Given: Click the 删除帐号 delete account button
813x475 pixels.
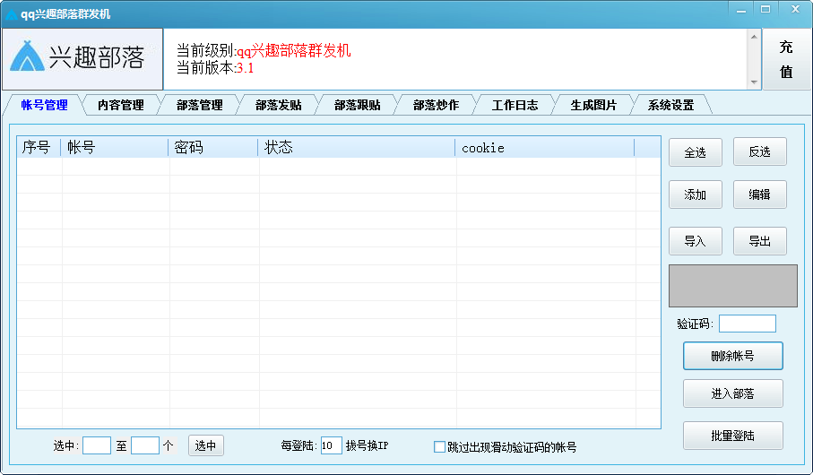Looking at the screenshot, I should click(732, 356).
